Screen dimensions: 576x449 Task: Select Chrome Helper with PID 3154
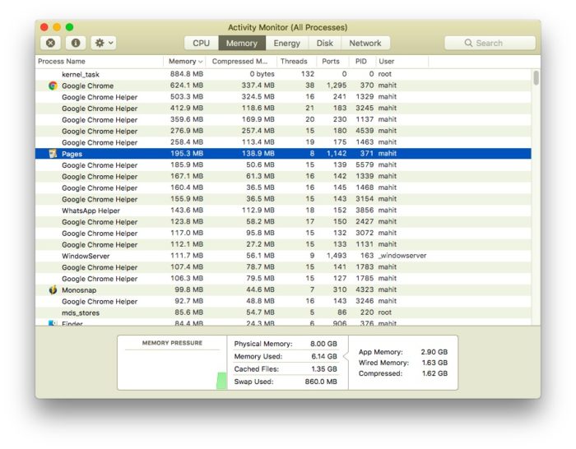[x=283, y=199]
